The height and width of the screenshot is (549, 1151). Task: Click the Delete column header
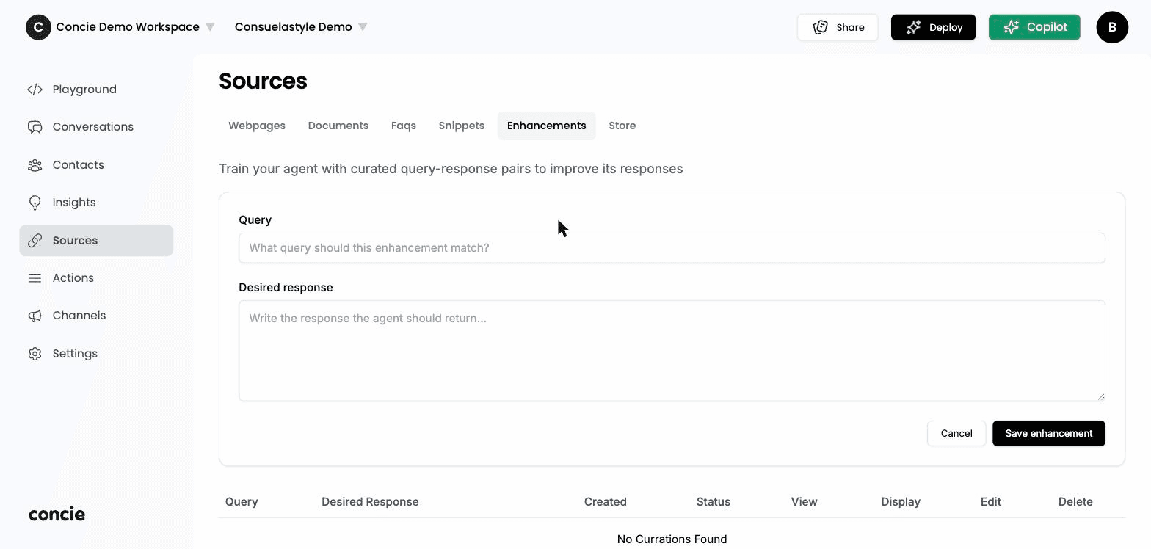tap(1075, 502)
